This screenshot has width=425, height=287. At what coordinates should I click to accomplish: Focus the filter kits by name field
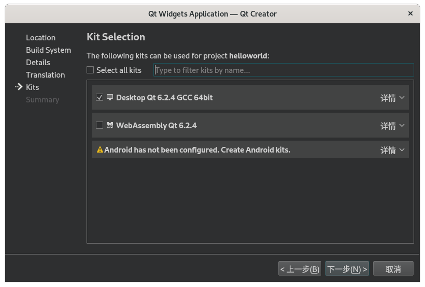pyautogui.click(x=284, y=70)
